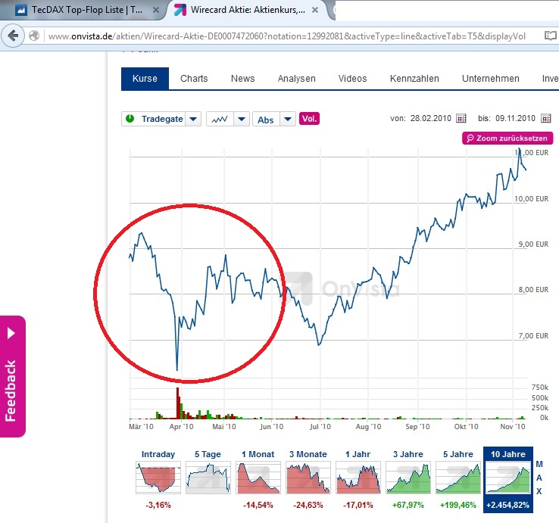The image size is (559, 523).
Task: Click the -17,01% performance value
Action: (x=358, y=505)
